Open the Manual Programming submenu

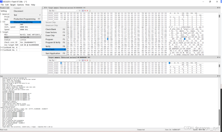26,22
